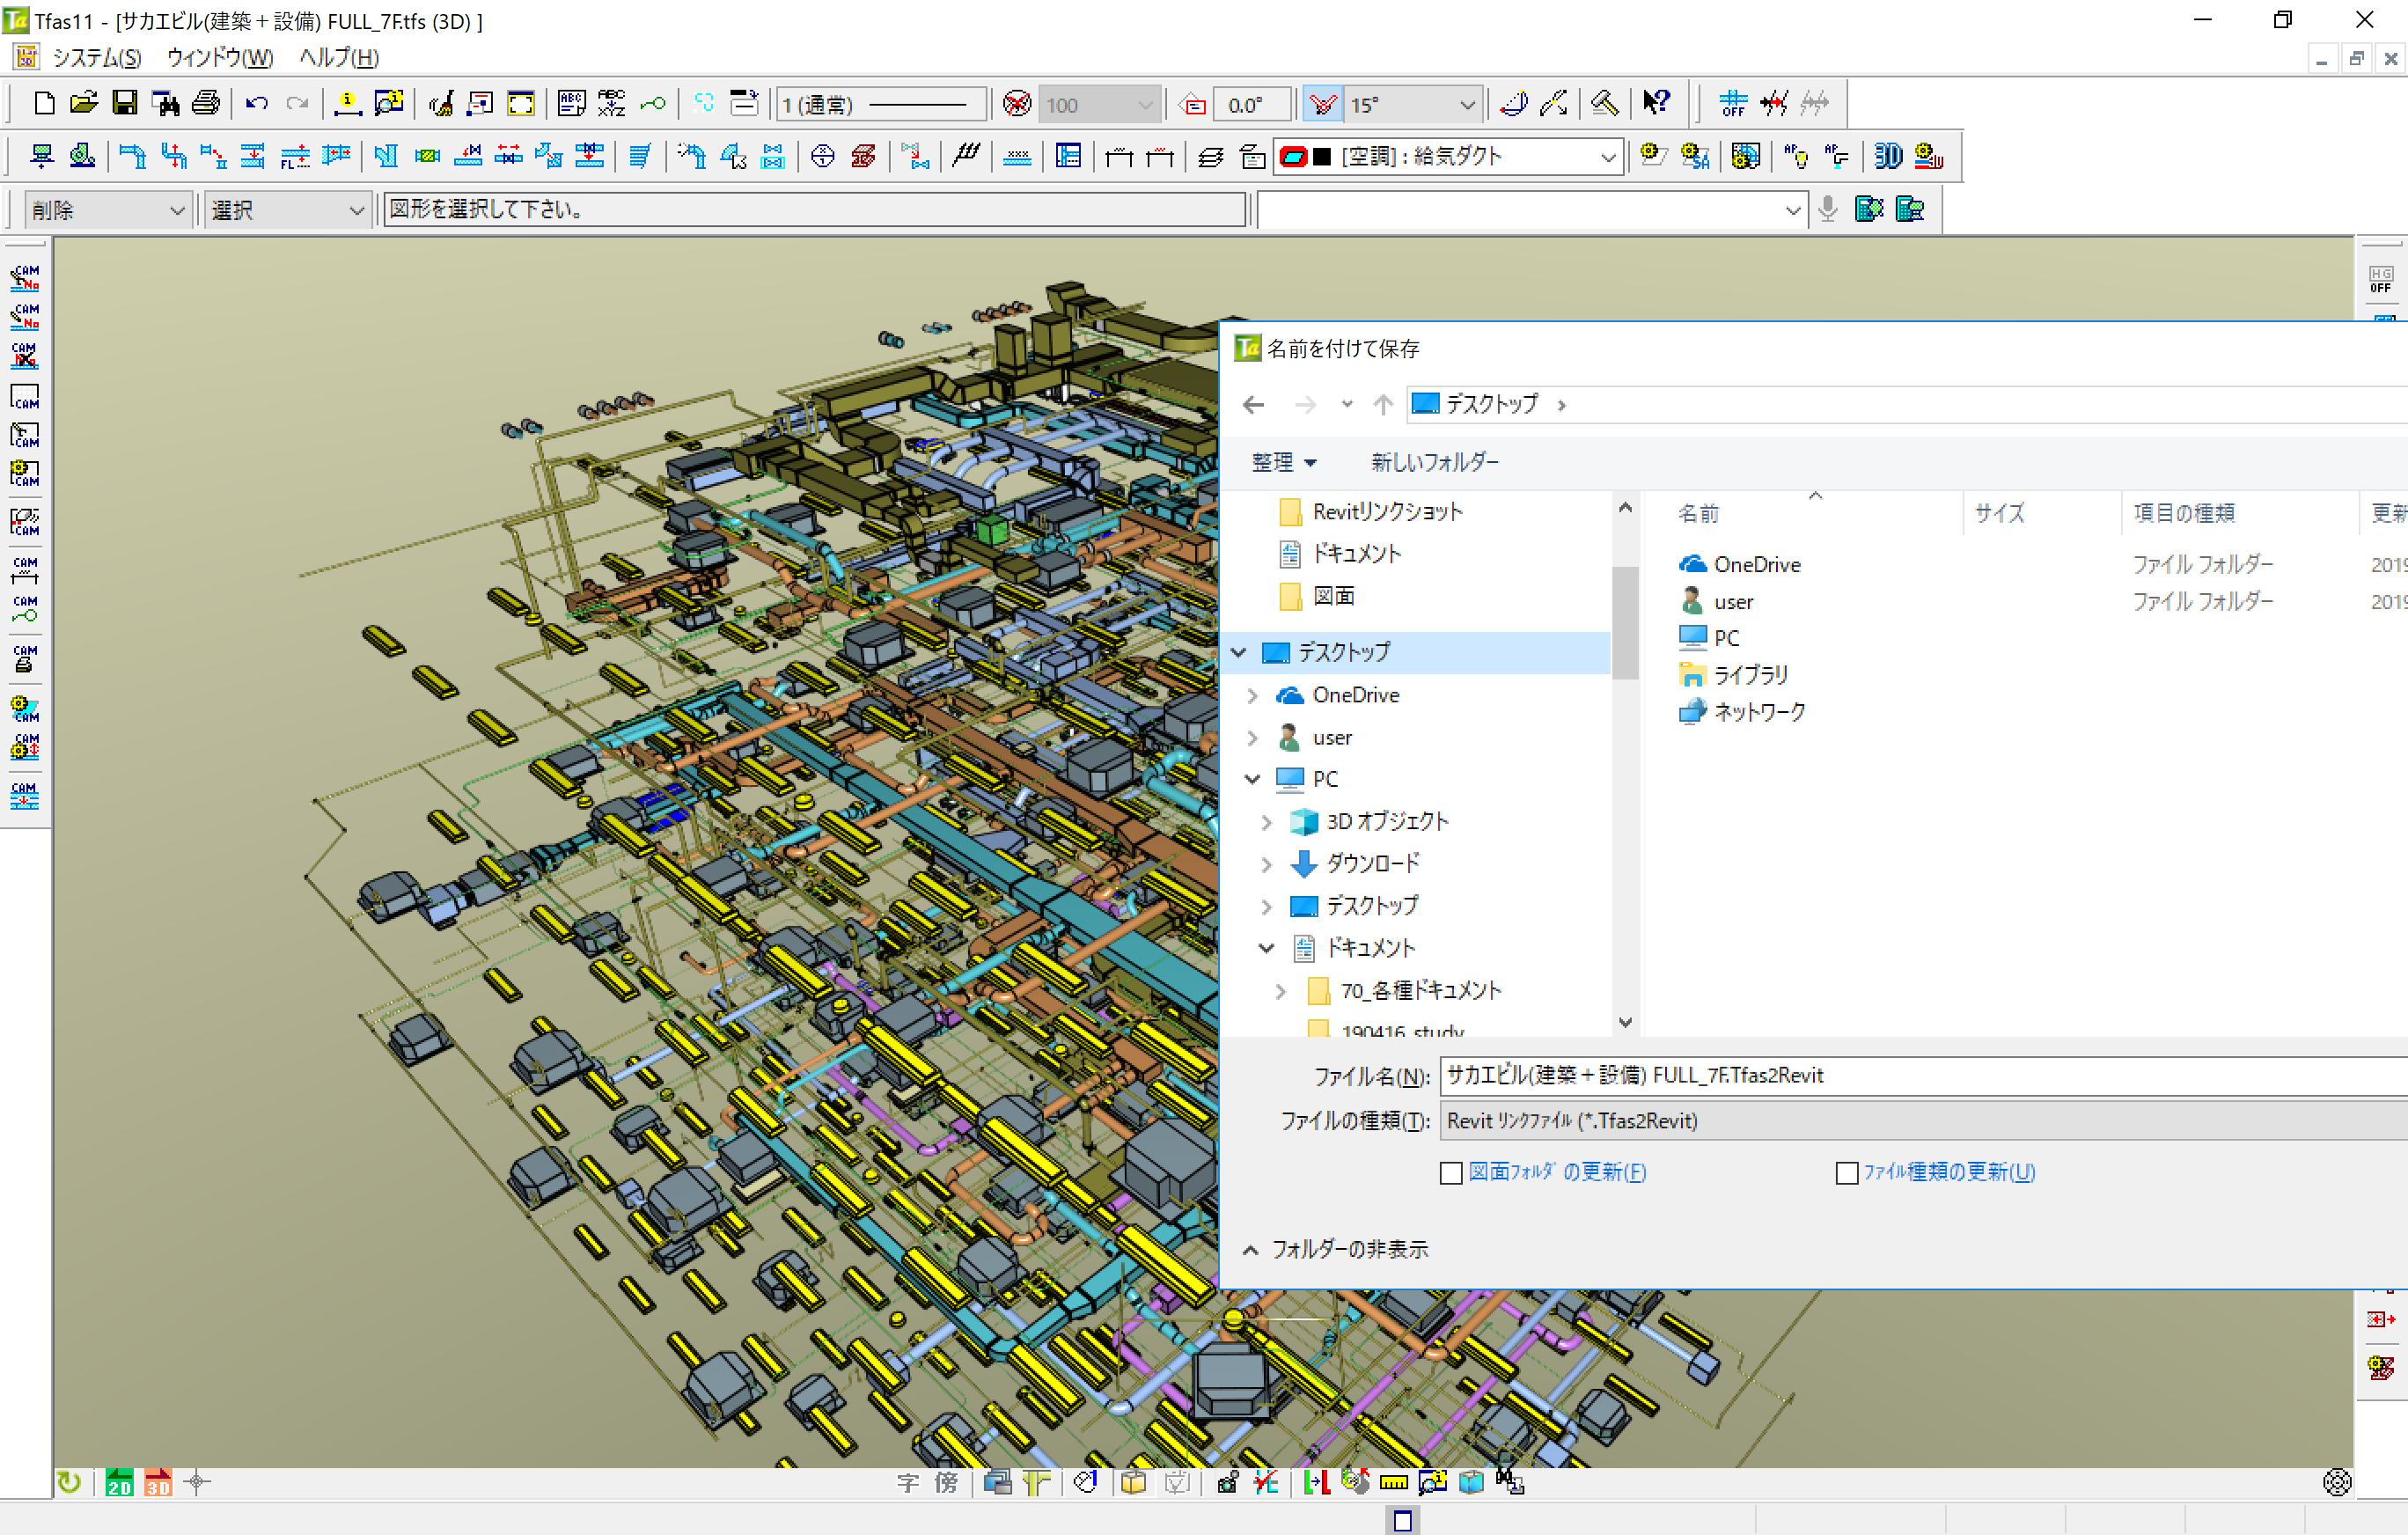
Task: Click the 新しいフォルダー button
Action: [x=1434, y=462]
